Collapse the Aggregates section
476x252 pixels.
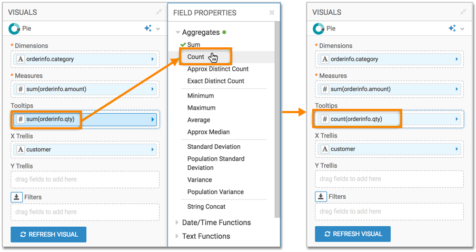click(178, 33)
